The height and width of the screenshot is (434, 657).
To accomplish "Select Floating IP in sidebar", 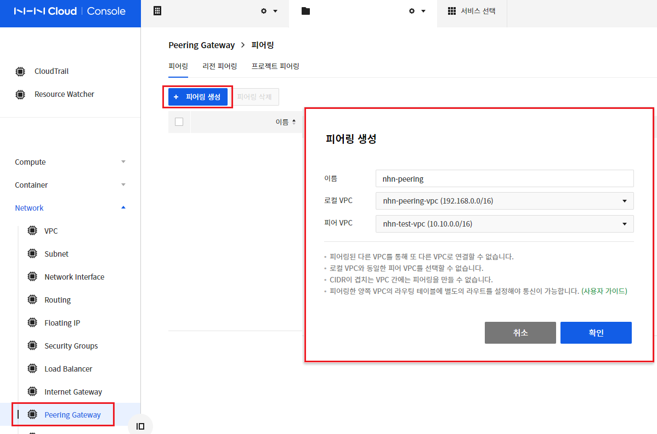I will click(x=62, y=323).
